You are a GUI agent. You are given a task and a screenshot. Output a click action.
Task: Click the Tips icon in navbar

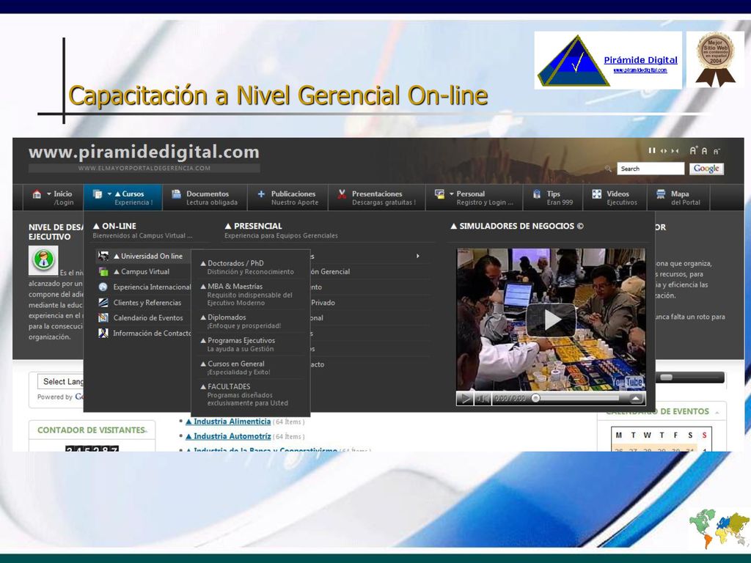coord(537,194)
